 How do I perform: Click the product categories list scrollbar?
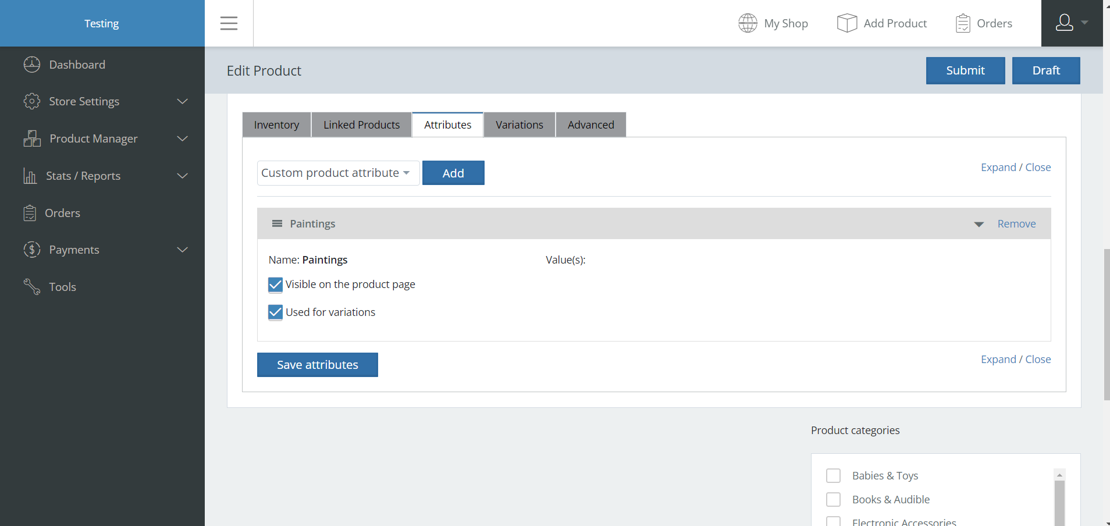1059,500
